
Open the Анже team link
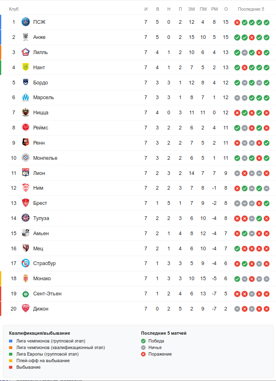tap(39, 37)
